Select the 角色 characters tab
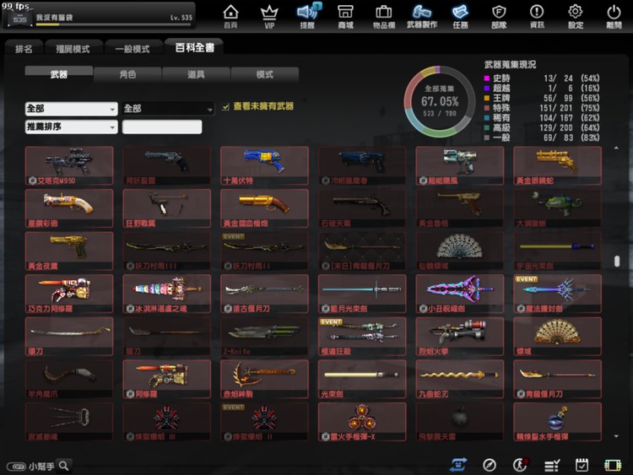 (x=127, y=74)
